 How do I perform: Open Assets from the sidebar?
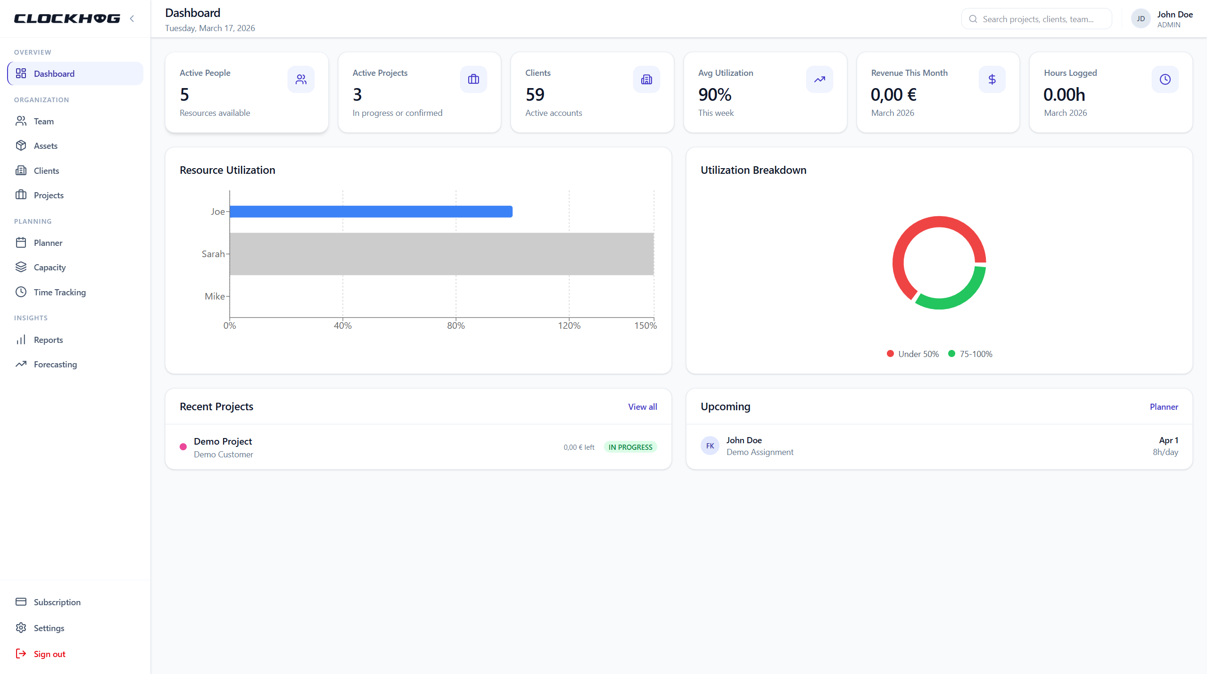(x=46, y=146)
